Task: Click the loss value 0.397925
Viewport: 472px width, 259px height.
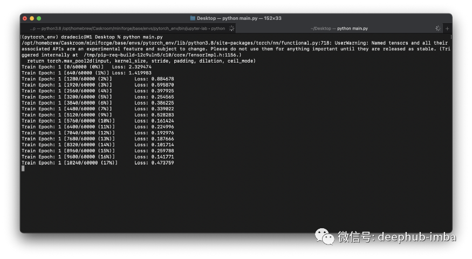Action: pos(162,91)
